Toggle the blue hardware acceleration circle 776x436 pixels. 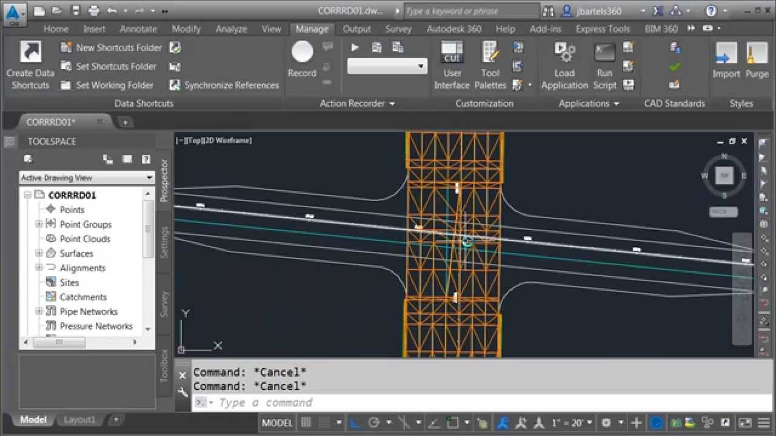click(657, 423)
